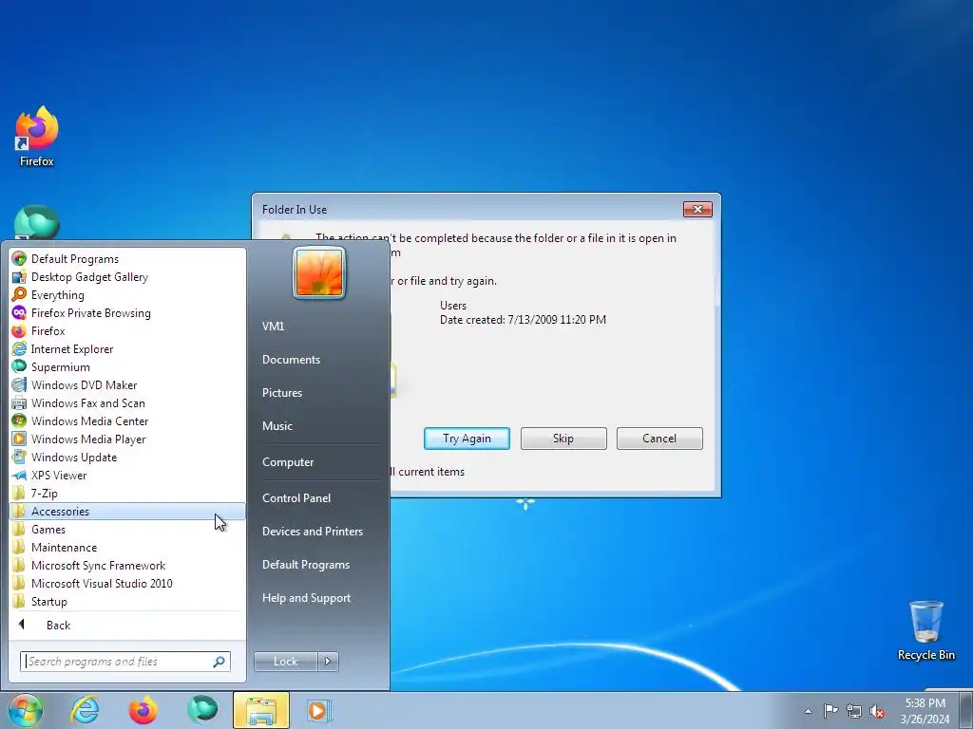Open Help and Support
973x729 pixels.
[x=319, y=598]
